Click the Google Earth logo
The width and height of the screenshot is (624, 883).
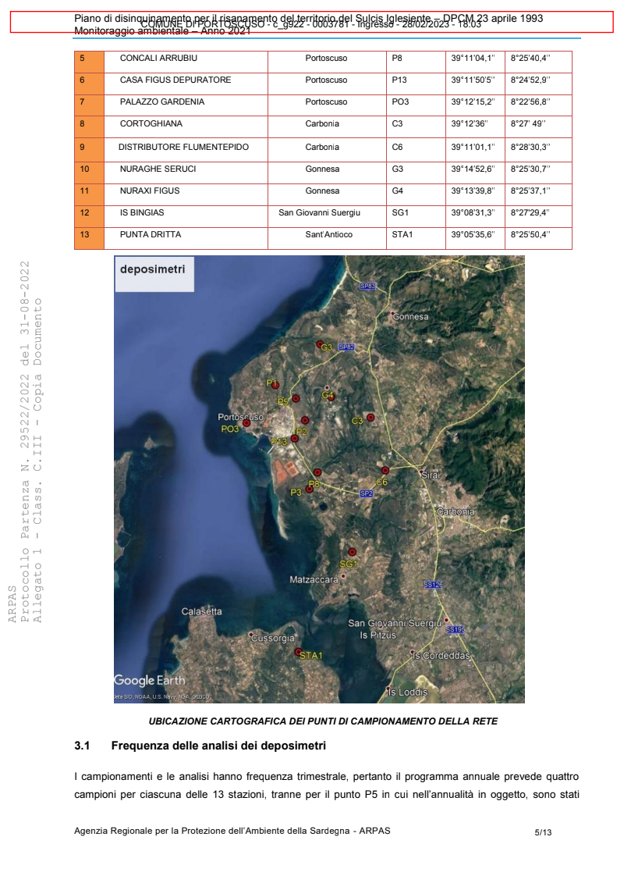(150, 680)
